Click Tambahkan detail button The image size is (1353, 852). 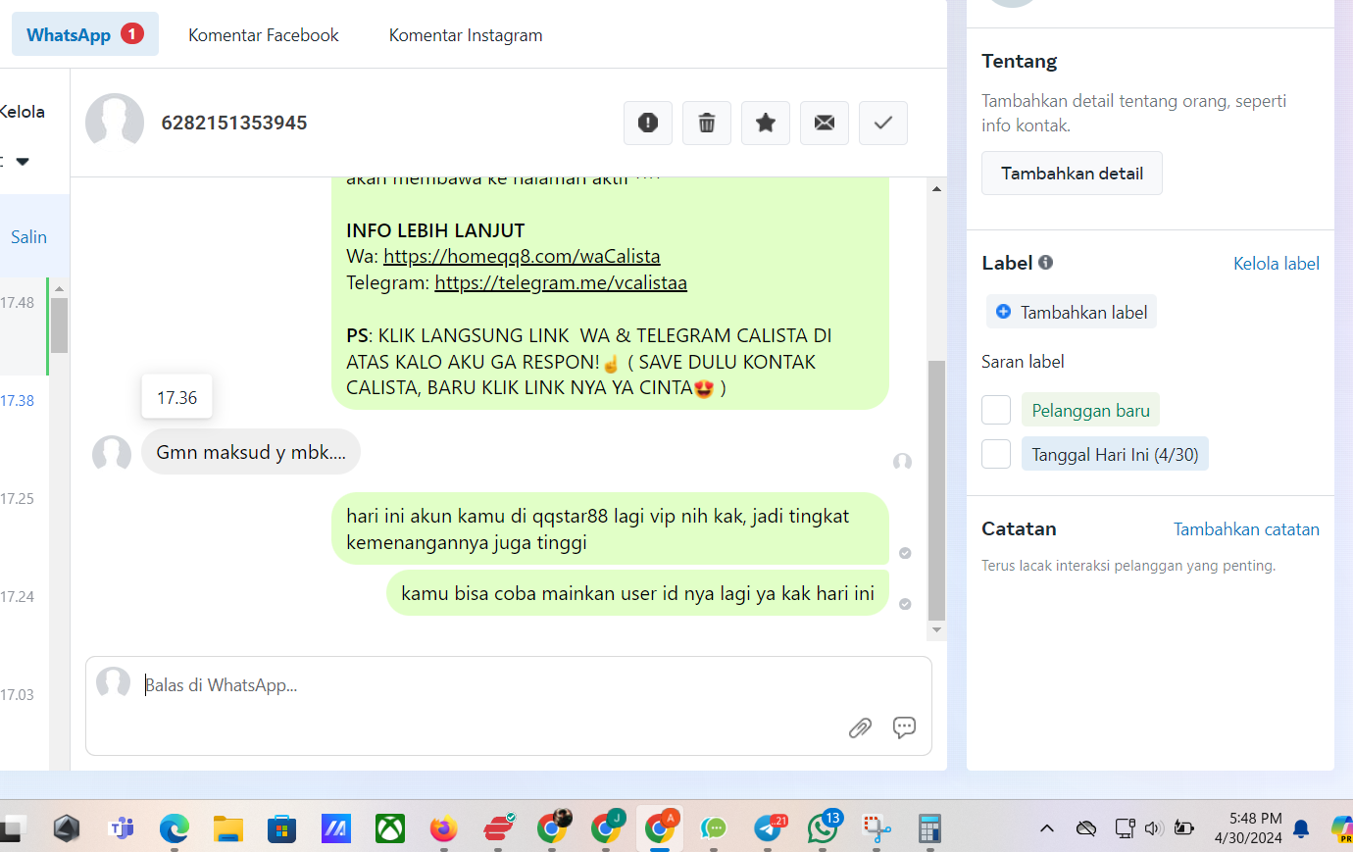click(1072, 174)
